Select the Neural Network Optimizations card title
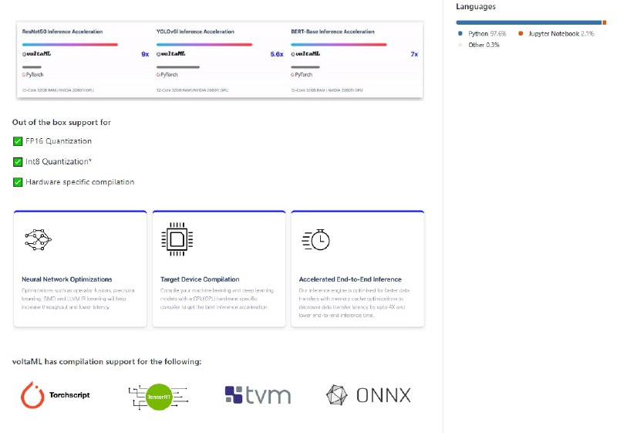The image size is (617, 433). pyautogui.click(x=67, y=279)
